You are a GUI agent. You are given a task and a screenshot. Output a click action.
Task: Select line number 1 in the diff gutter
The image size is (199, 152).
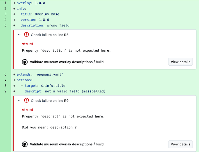click(x=5, y=3)
